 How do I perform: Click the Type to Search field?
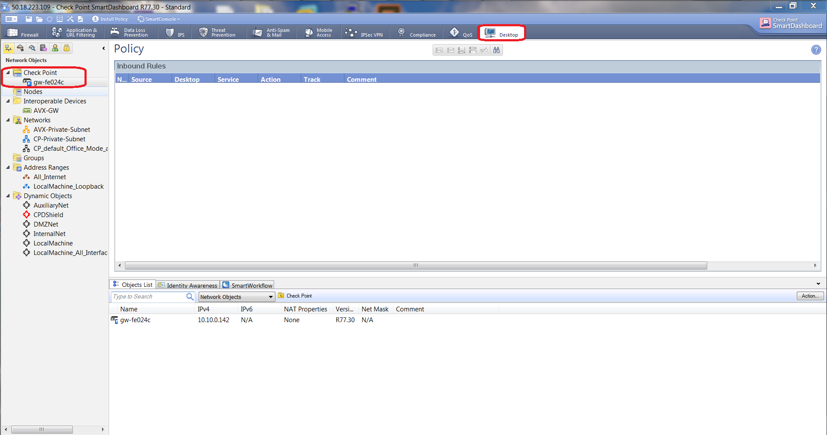148,297
